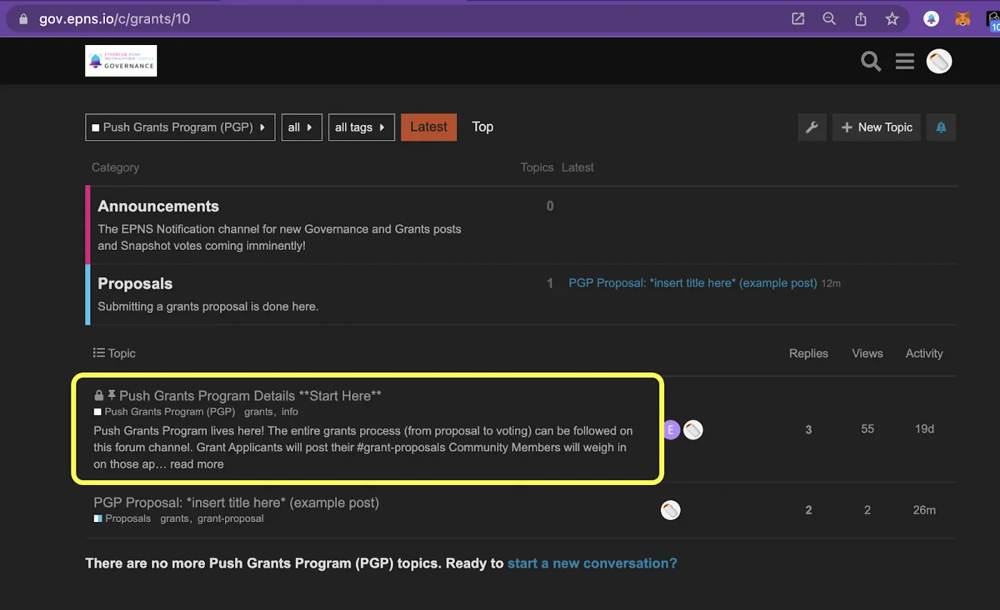Screen dimensions: 1000x610
Task: Bookmark the page with the star icon
Action: [892, 19]
